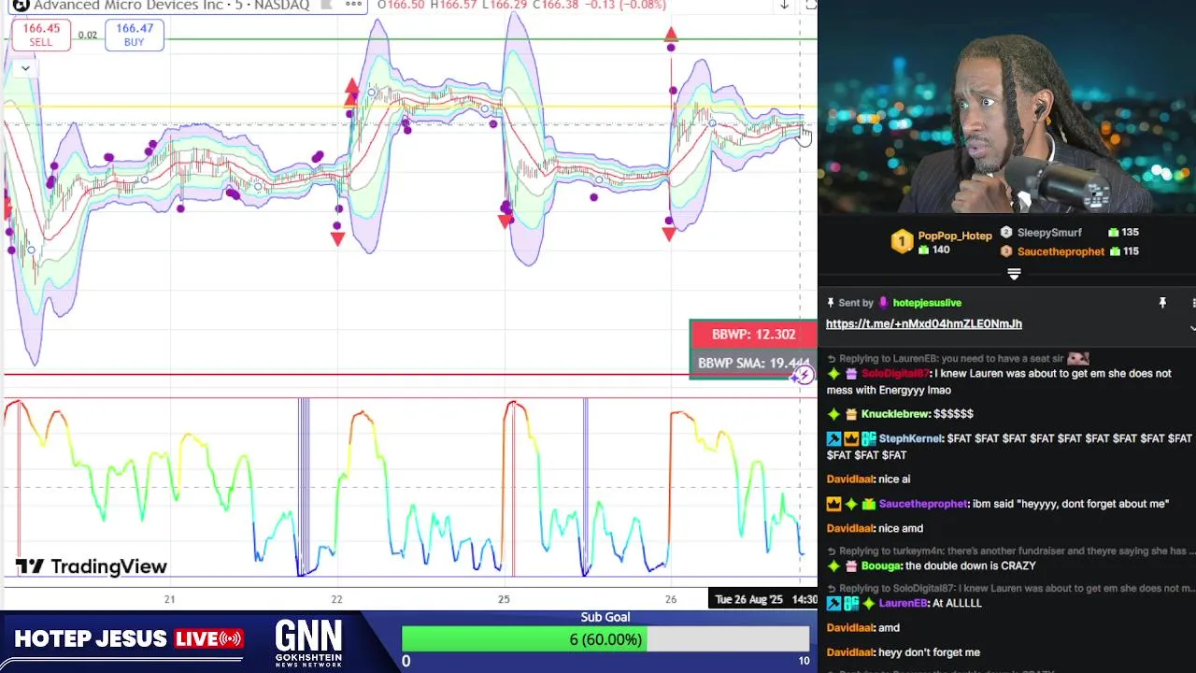Click the Knucklebrew chat username

tap(895, 414)
